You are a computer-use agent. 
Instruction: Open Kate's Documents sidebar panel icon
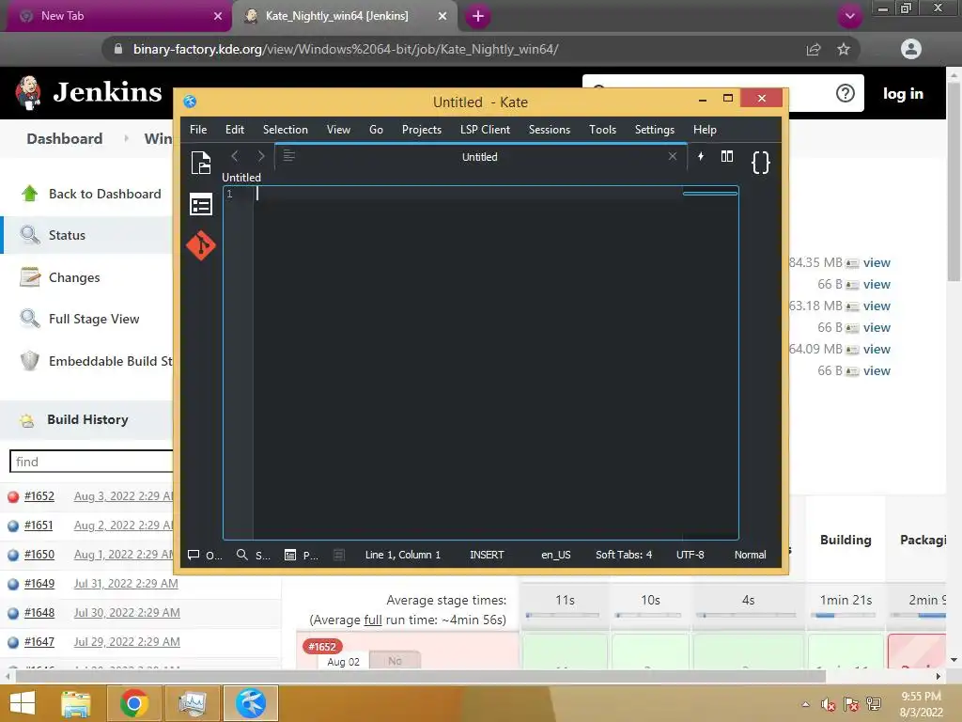pyautogui.click(x=201, y=162)
